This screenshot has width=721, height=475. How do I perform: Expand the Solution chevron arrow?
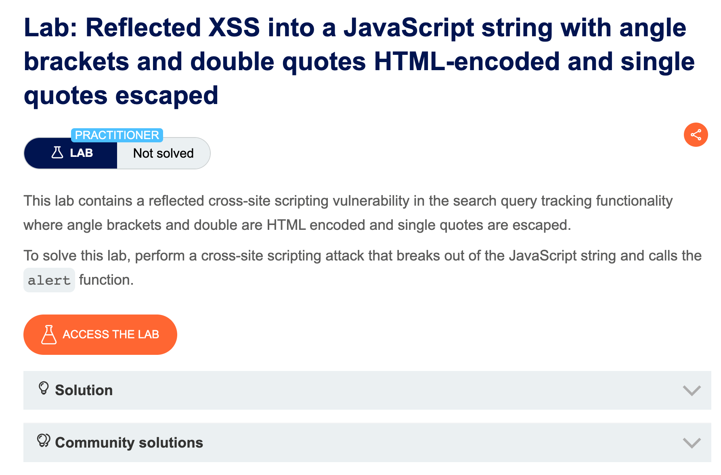point(692,390)
